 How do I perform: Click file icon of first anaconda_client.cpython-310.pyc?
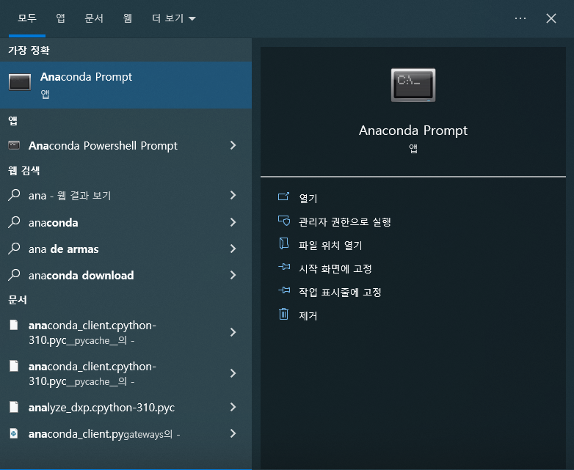tap(14, 325)
